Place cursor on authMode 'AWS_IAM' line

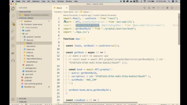[x=84, y=80]
